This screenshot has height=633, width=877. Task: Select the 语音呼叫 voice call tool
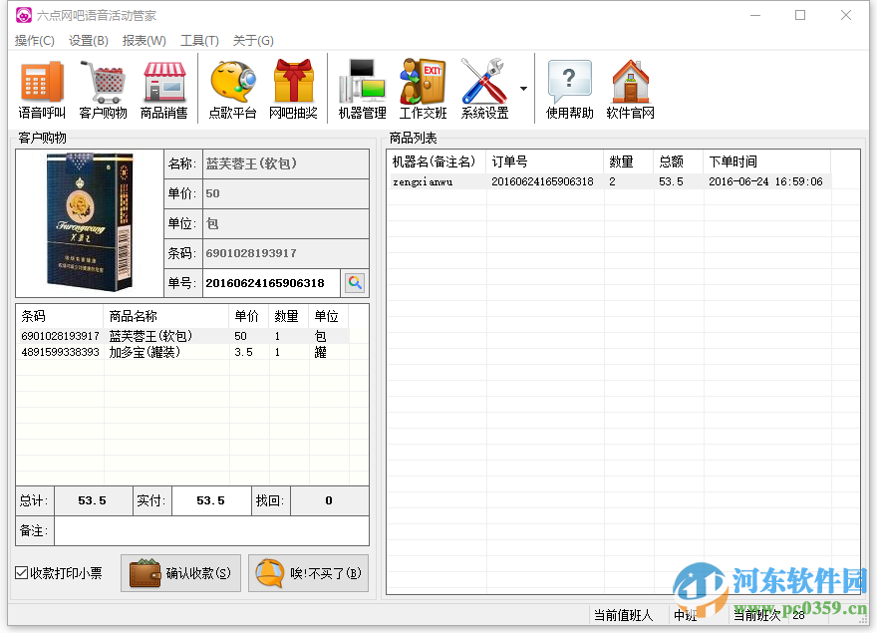(x=40, y=87)
